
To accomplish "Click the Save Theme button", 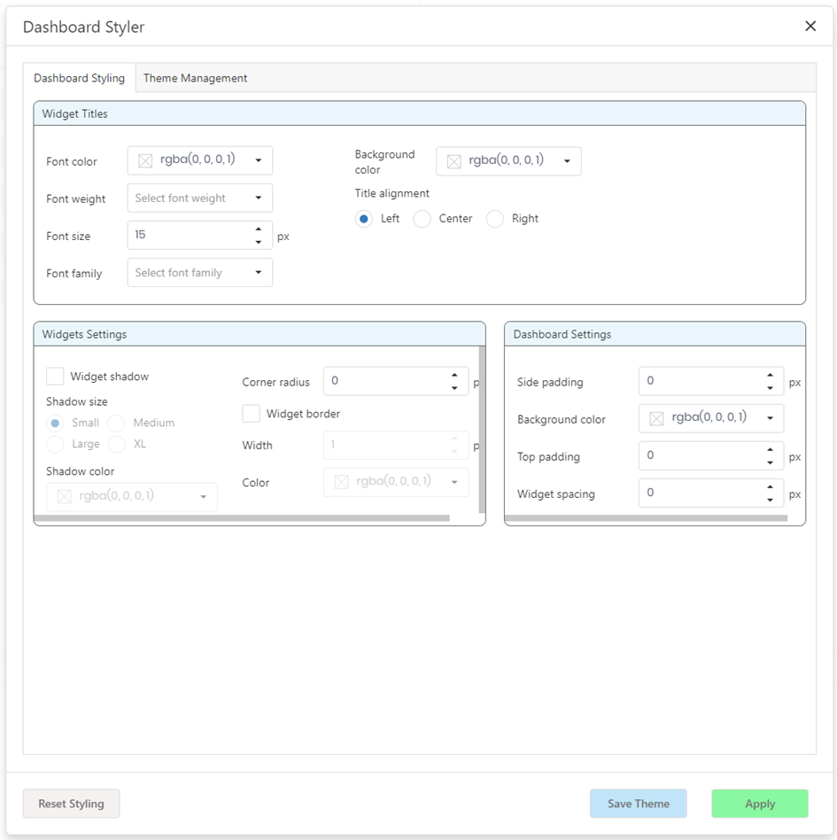I will (638, 804).
